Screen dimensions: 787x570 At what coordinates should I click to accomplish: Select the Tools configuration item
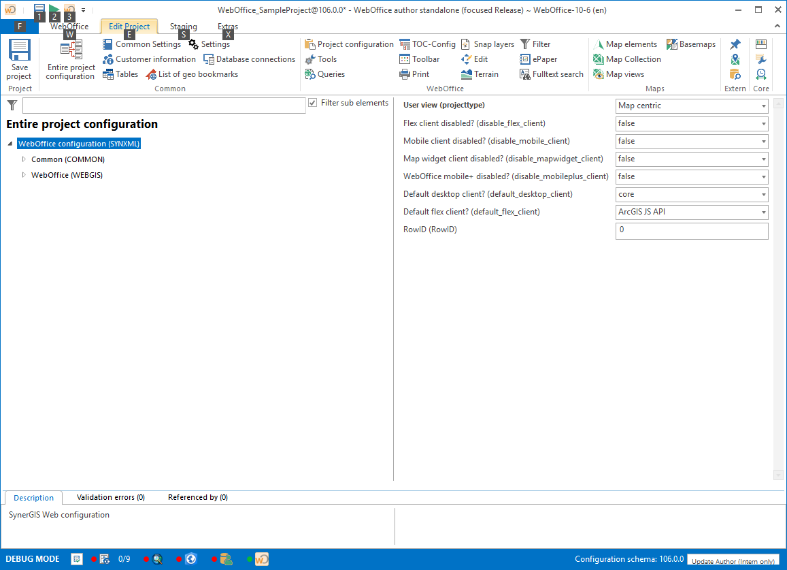click(320, 59)
